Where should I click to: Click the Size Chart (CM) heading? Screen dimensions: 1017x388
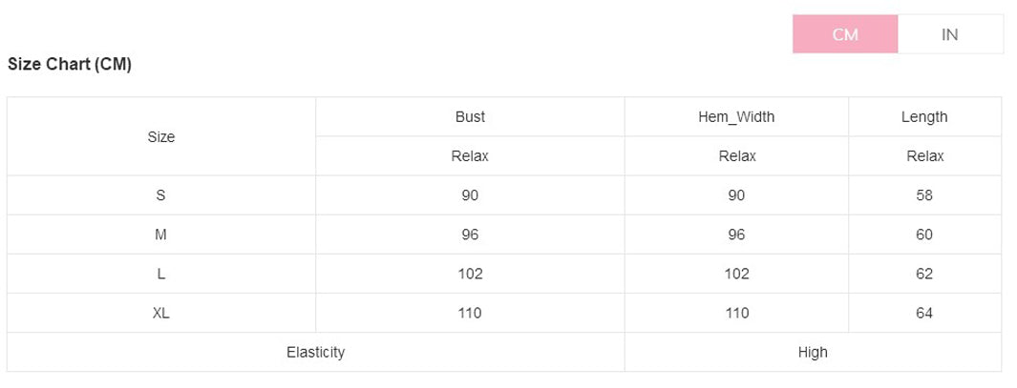click(70, 65)
